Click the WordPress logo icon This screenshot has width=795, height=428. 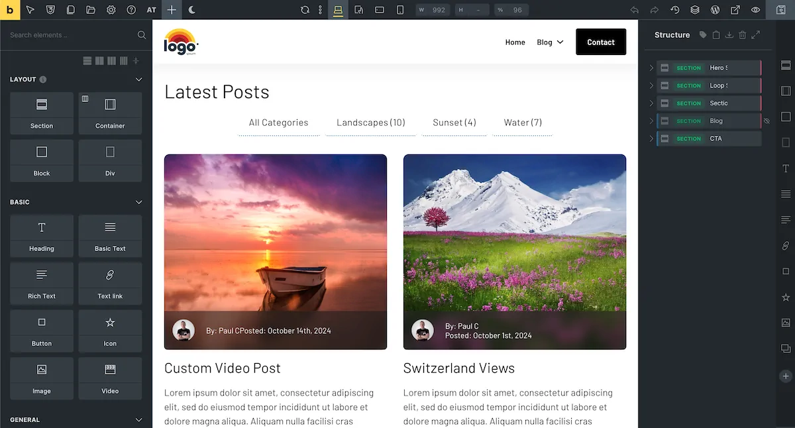pyautogui.click(x=715, y=10)
